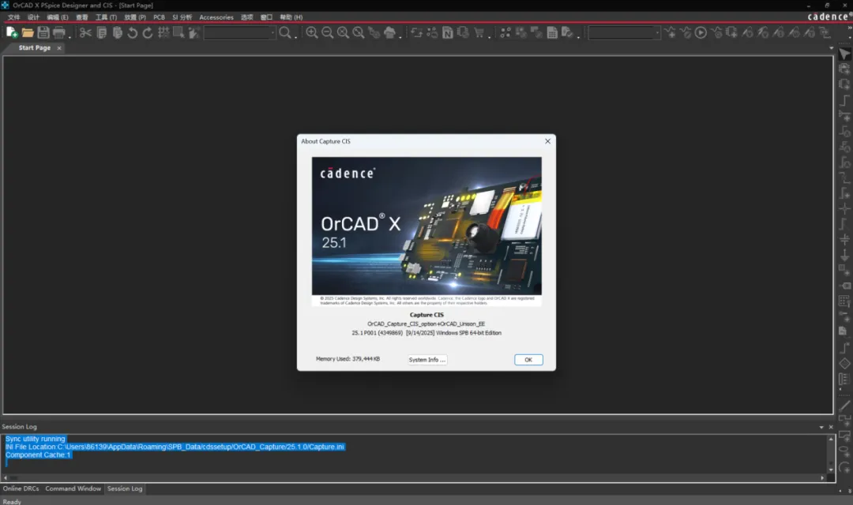Click the grid snap toolbar icon

(x=163, y=32)
